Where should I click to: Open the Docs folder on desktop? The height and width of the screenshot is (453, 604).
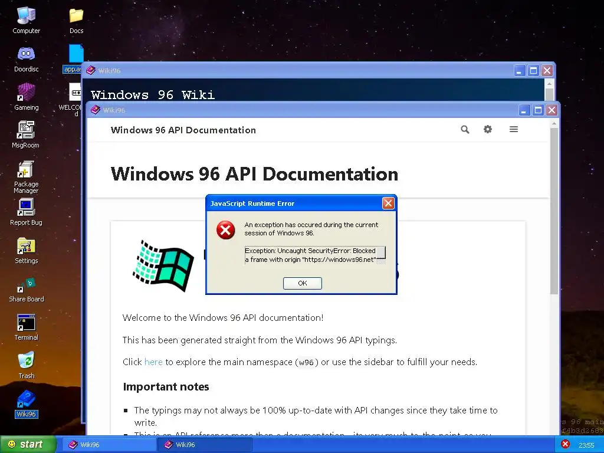click(x=76, y=20)
